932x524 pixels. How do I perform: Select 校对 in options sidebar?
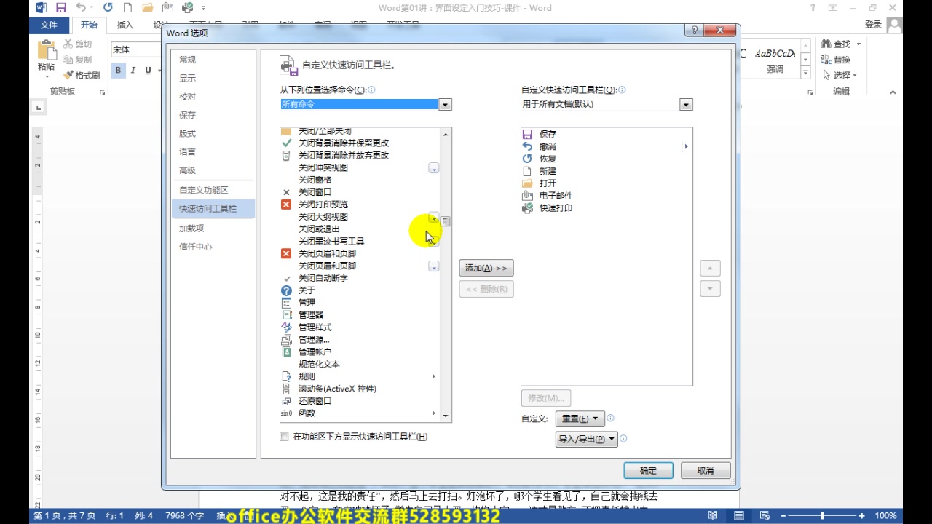(x=212, y=97)
